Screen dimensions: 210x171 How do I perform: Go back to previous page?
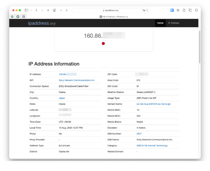pyautogui.click(x=36, y=10)
